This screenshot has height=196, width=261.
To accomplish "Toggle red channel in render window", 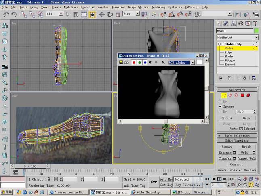I will [134, 63].
